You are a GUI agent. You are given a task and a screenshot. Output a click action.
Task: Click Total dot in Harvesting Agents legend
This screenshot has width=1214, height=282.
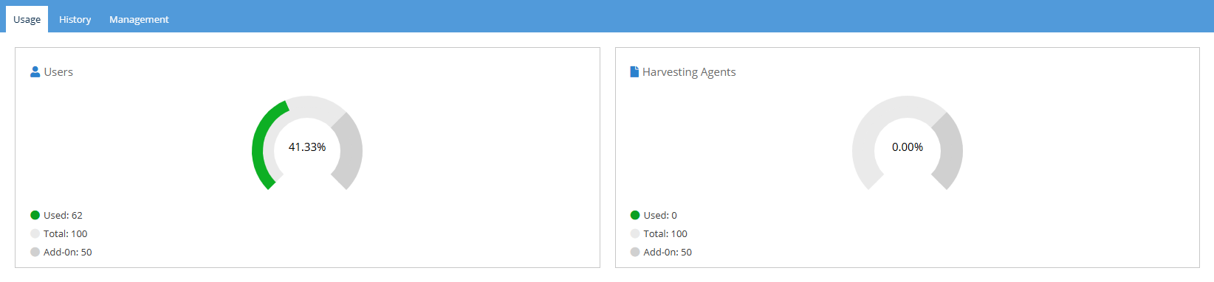pos(635,233)
